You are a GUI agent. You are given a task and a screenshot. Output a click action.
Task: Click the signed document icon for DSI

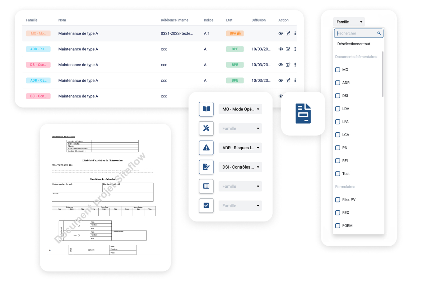point(206,167)
